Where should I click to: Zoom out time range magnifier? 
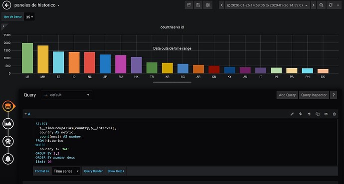(x=321, y=5)
